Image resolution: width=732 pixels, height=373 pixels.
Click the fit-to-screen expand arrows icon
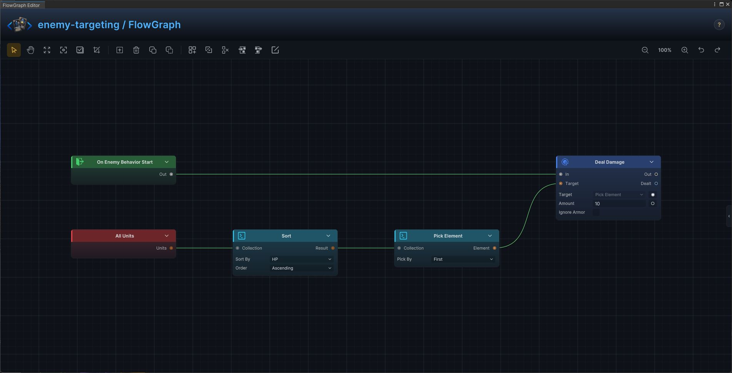pyautogui.click(x=47, y=50)
